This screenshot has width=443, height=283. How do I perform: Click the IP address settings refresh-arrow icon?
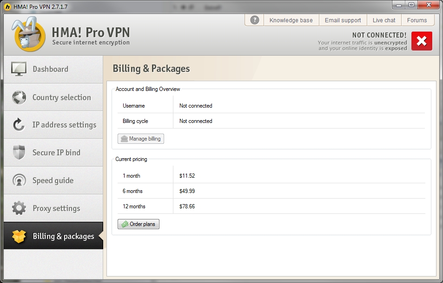pos(19,125)
